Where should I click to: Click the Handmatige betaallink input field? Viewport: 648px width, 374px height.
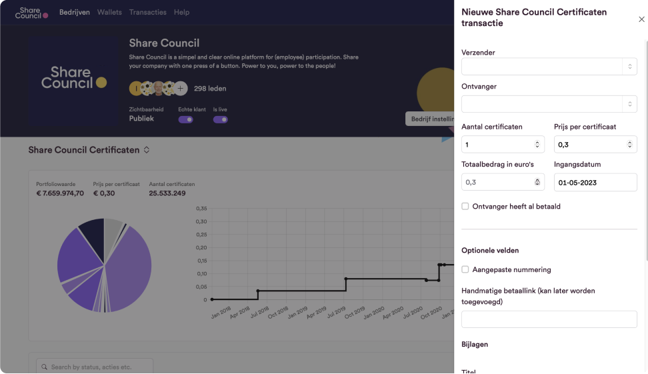coord(549,319)
